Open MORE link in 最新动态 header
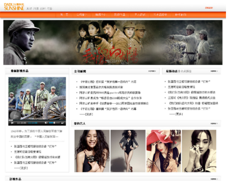Image resolution: width=227 pixels, height=183 pixels. pyautogui.click(x=214, y=71)
